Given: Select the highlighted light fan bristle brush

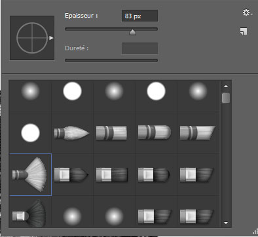Looking at the screenshot, I should coord(30,174).
